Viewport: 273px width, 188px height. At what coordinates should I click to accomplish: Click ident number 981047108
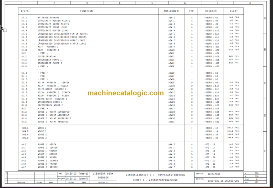coord(214,174)
